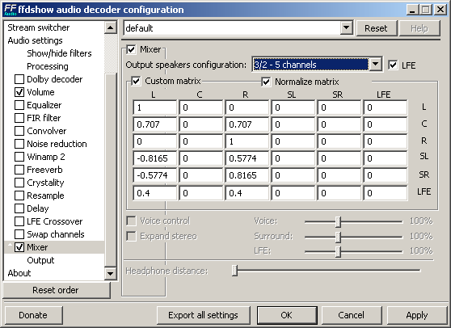Click the Surround slider thumb
The width and height of the screenshot is (451, 328).
click(338, 237)
